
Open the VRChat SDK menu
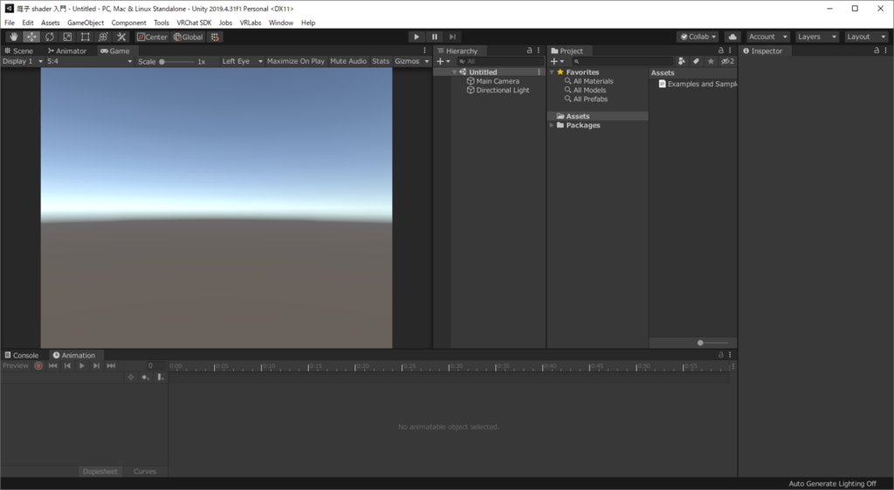(194, 23)
